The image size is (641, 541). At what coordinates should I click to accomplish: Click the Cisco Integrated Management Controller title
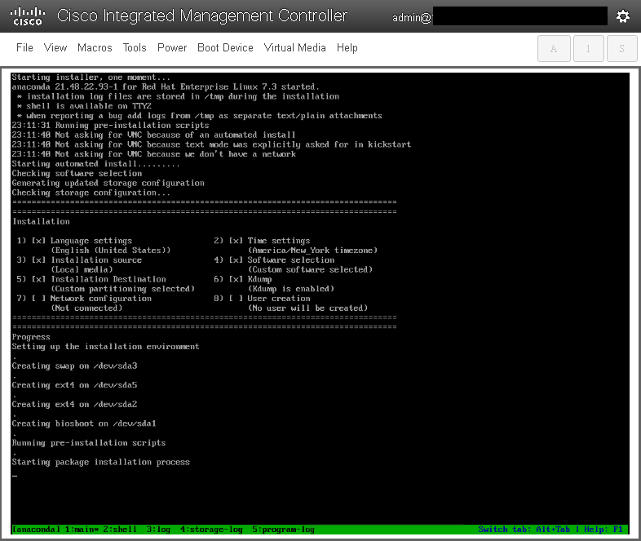(x=202, y=16)
